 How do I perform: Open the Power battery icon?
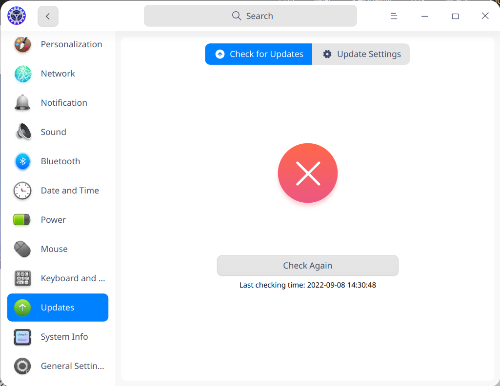[x=22, y=219]
